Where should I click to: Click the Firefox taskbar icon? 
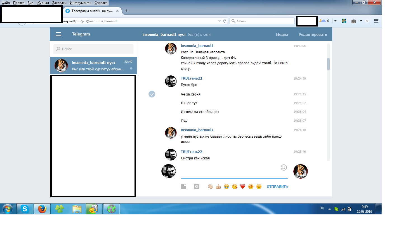pyautogui.click(x=42, y=209)
